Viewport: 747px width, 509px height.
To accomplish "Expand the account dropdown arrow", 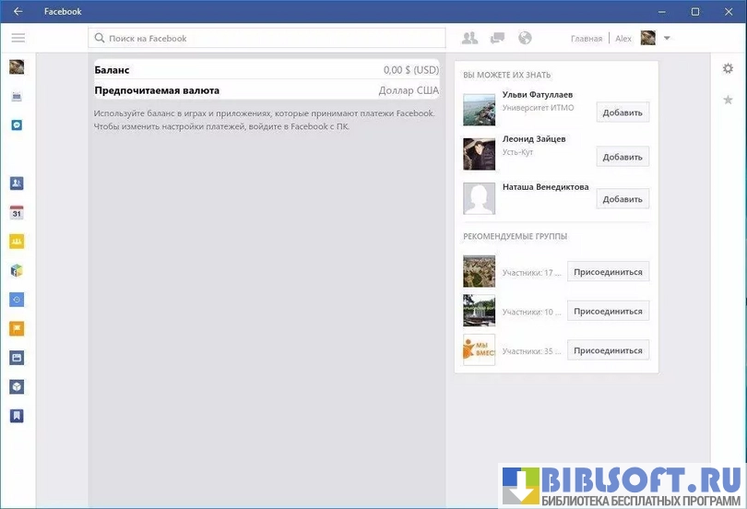I will [x=667, y=38].
